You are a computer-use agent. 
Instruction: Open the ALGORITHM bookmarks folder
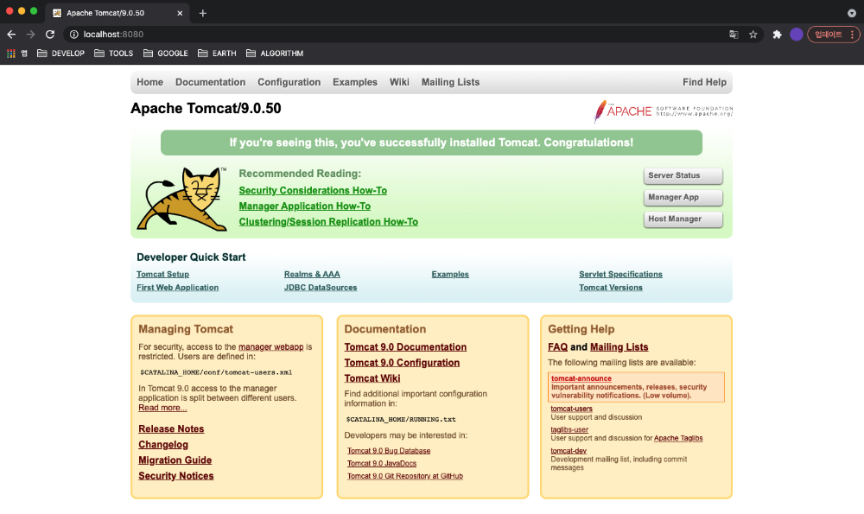click(x=275, y=54)
